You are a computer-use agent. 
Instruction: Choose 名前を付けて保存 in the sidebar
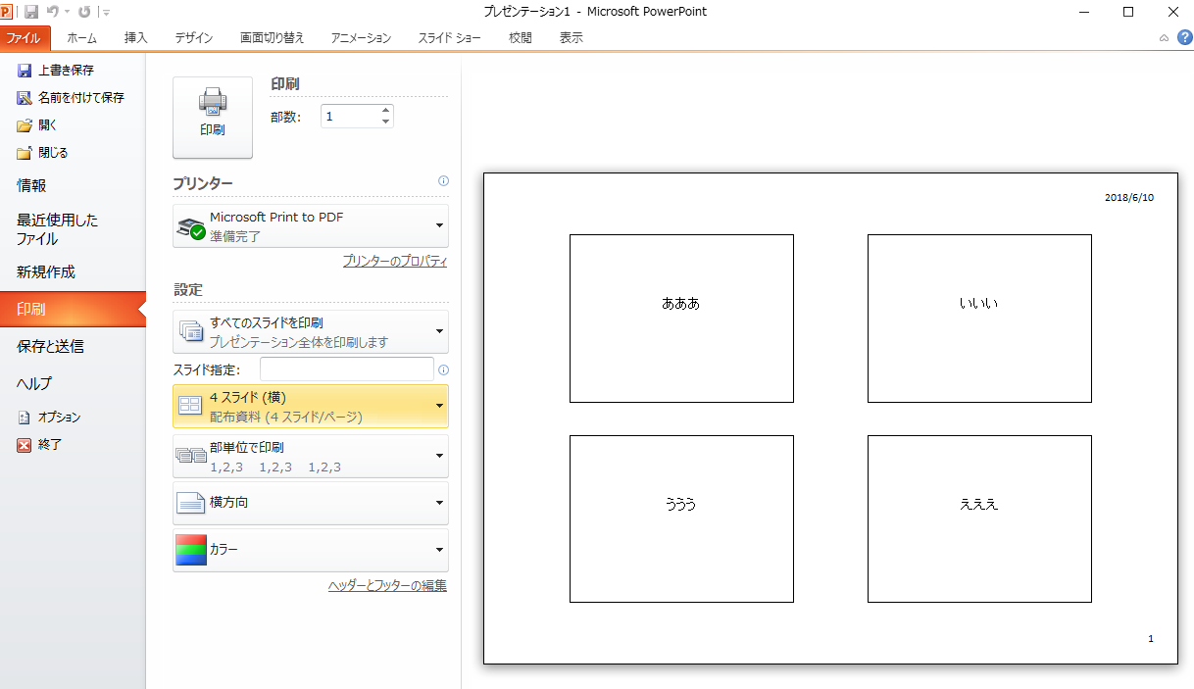79,98
